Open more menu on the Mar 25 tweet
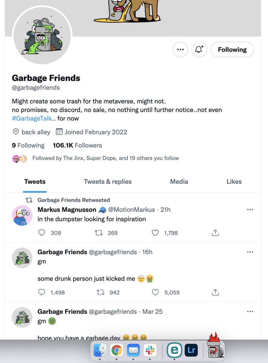The width and height of the screenshot is (268, 363). click(250, 312)
